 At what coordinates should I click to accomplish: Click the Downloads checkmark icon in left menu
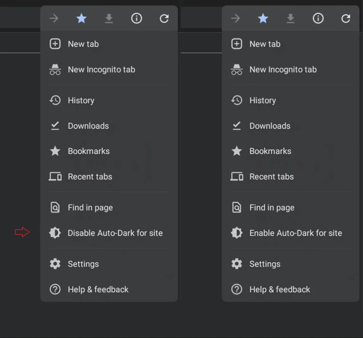(x=55, y=126)
